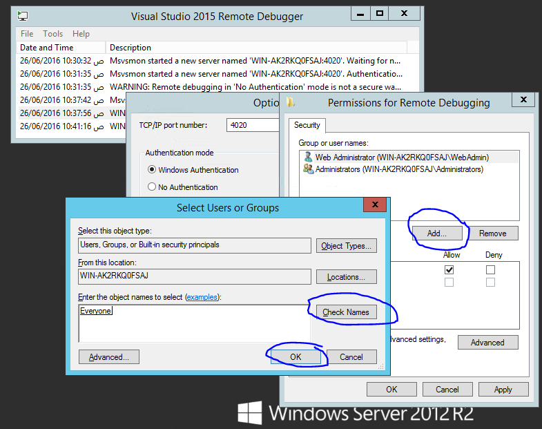The image size is (542, 429).
Task: Open the File menu
Action: 27,34
